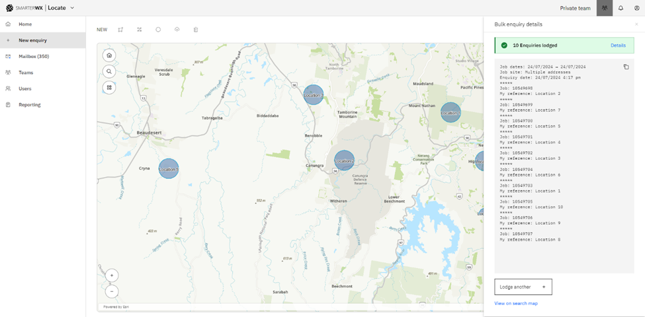Viewport: 645px width, 317px height.
Task: Open the map search tool
Action: click(x=109, y=71)
